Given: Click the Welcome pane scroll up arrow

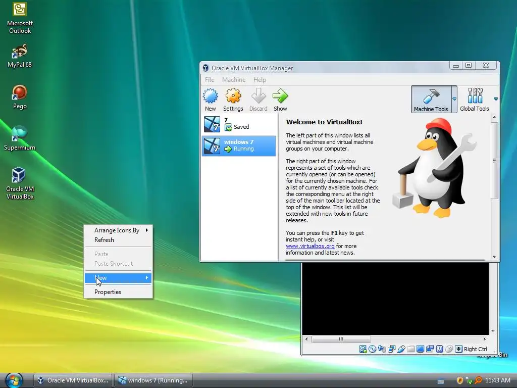Looking at the screenshot, I should (494, 117).
